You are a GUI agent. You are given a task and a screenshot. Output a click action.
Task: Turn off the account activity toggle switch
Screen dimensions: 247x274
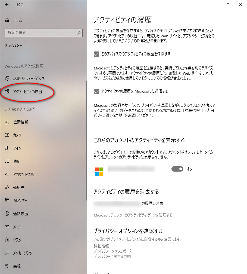[177, 169]
